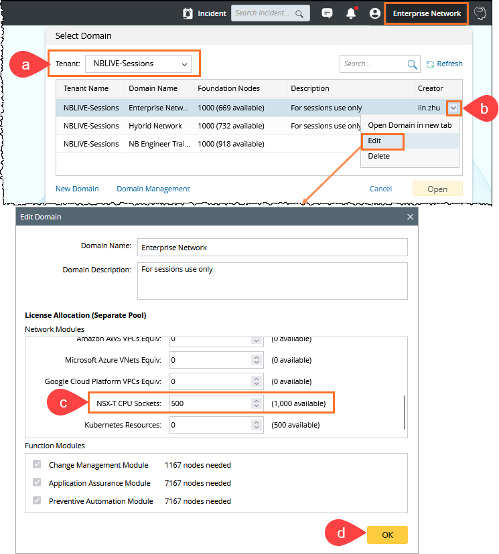The image size is (499, 554).
Task: Expand the Enterprise Network row action dropdown
Action: point(453,108)
